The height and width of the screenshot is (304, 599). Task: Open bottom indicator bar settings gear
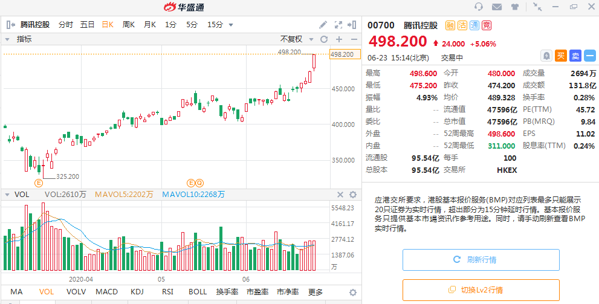353,293
